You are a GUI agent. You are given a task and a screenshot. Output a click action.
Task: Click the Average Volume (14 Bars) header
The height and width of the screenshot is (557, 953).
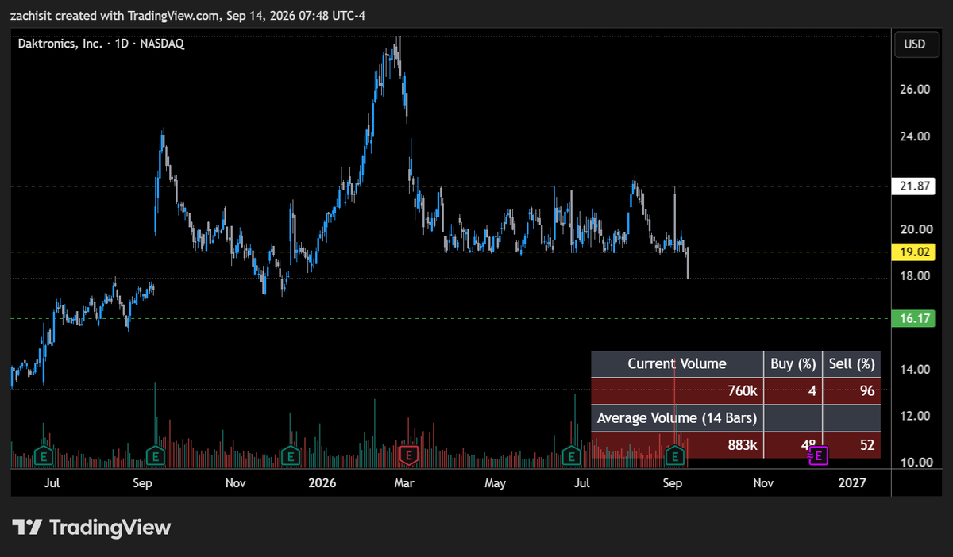677,418
